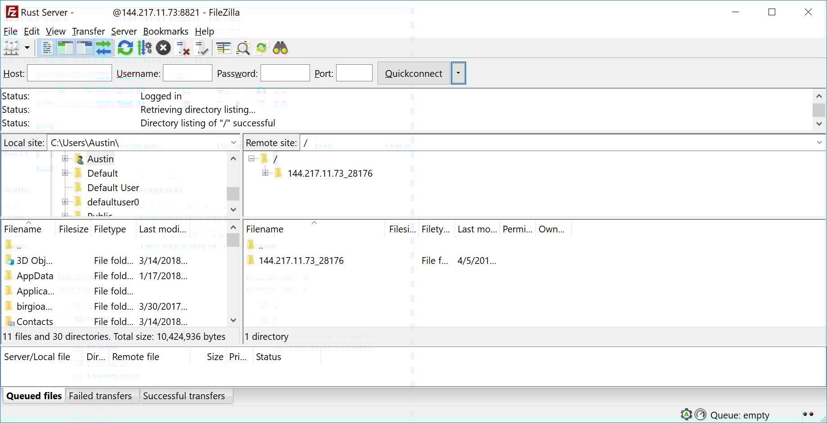The height and width of the screenshot is (423, 827).
Task: Expand the Default folder in local tree
Action: click(65, 173)
